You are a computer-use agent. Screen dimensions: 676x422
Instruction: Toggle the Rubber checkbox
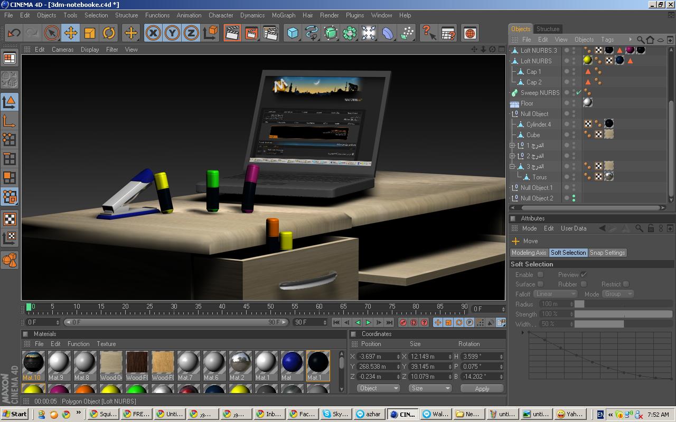pos(584,284)
